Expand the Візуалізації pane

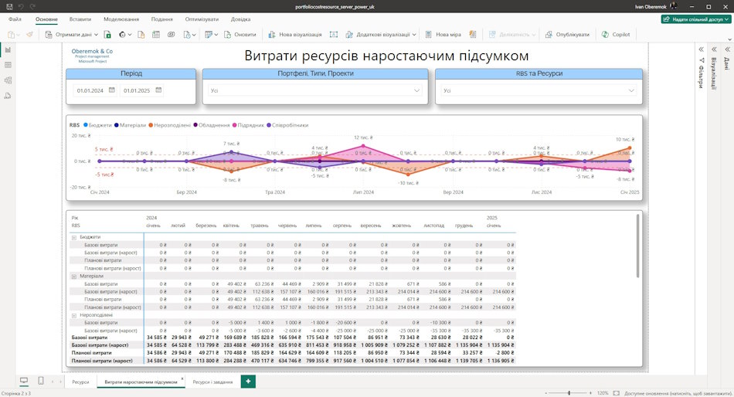[x=715, y=49]
